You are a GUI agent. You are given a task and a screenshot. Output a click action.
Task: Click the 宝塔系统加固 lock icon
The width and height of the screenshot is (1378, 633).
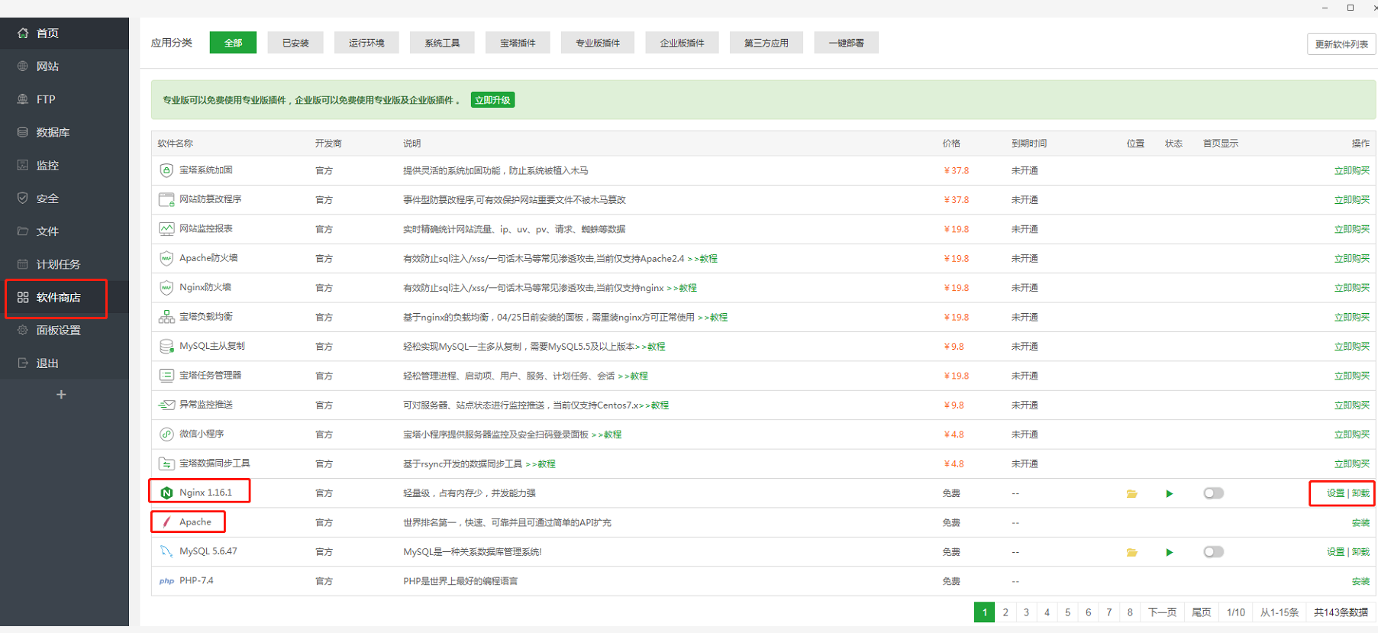pyautogui.click(x=166, y=170)
